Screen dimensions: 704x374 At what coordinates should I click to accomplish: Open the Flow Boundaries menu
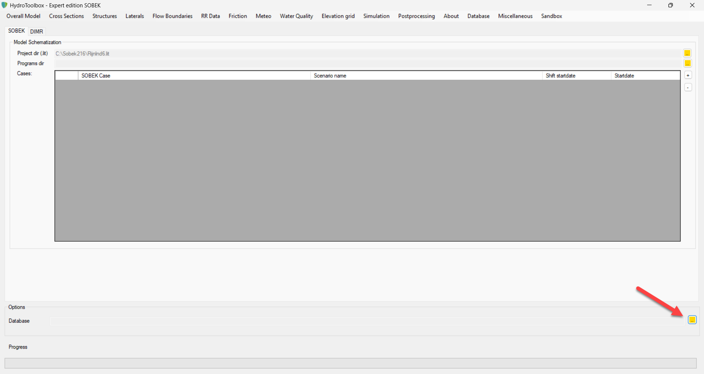[x=172, y=16]
